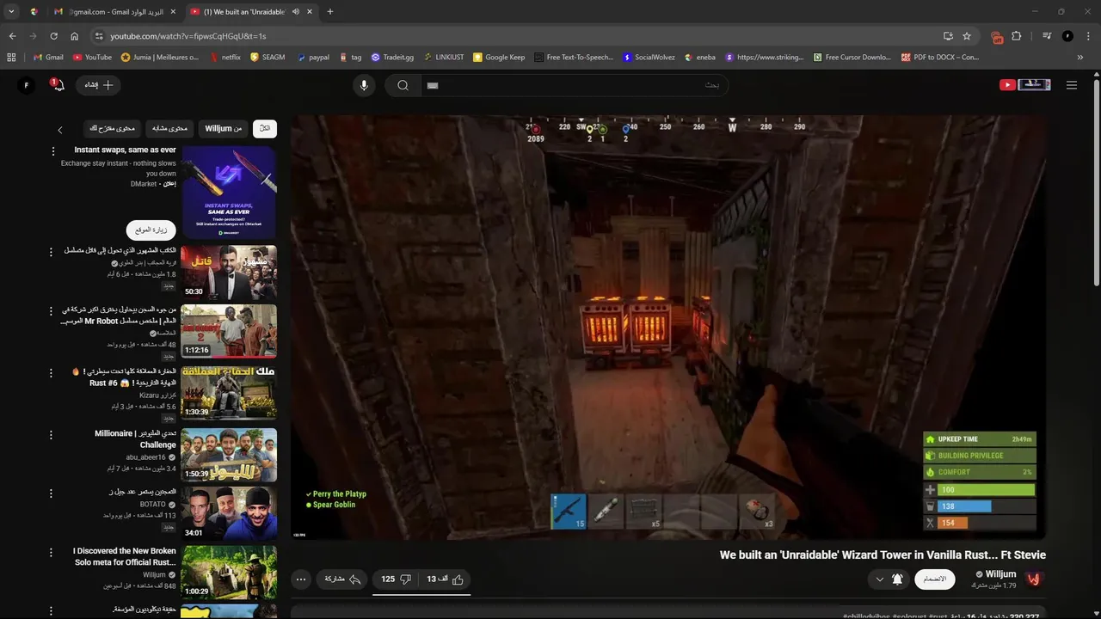The image size is (1101, 619).
Task: Open options for Millionaire Challenge video
Action: click(52, 434)
